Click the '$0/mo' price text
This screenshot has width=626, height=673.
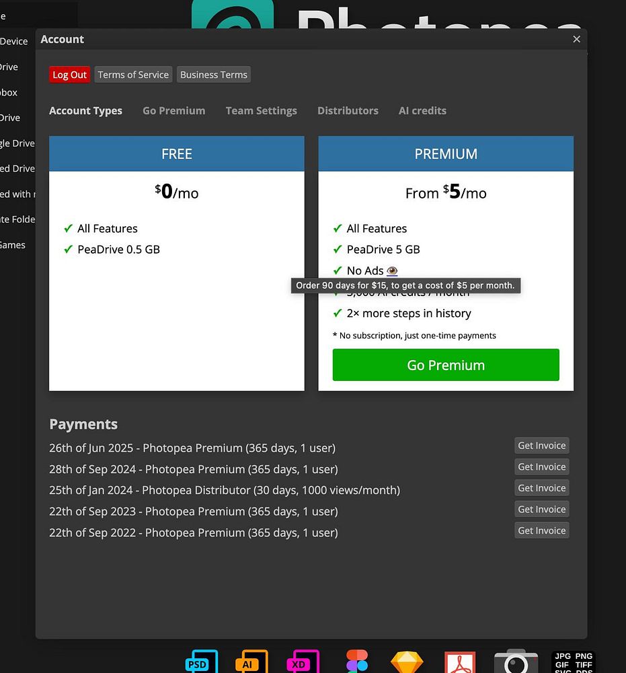tap(177, 191)
